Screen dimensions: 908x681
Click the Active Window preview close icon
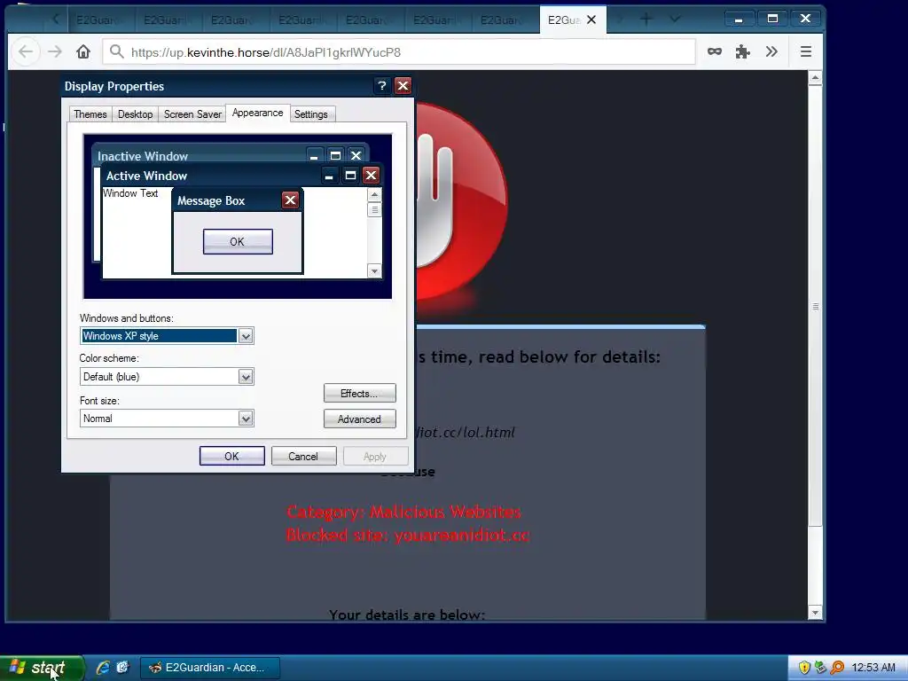click(372, 175)
